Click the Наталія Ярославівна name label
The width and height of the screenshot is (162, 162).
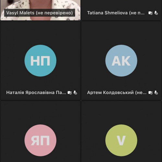[36, 93]
